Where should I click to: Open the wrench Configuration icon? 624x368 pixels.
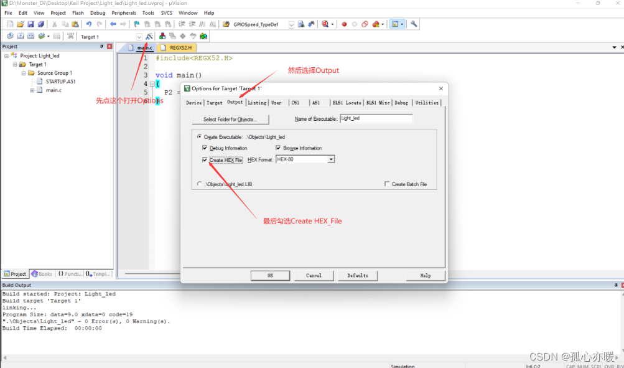[x=414, y=24]
